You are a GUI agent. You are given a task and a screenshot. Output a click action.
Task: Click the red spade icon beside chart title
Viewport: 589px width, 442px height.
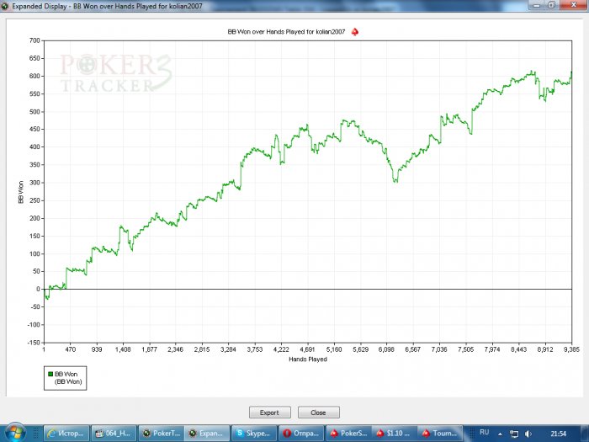(x=354, y=32)
